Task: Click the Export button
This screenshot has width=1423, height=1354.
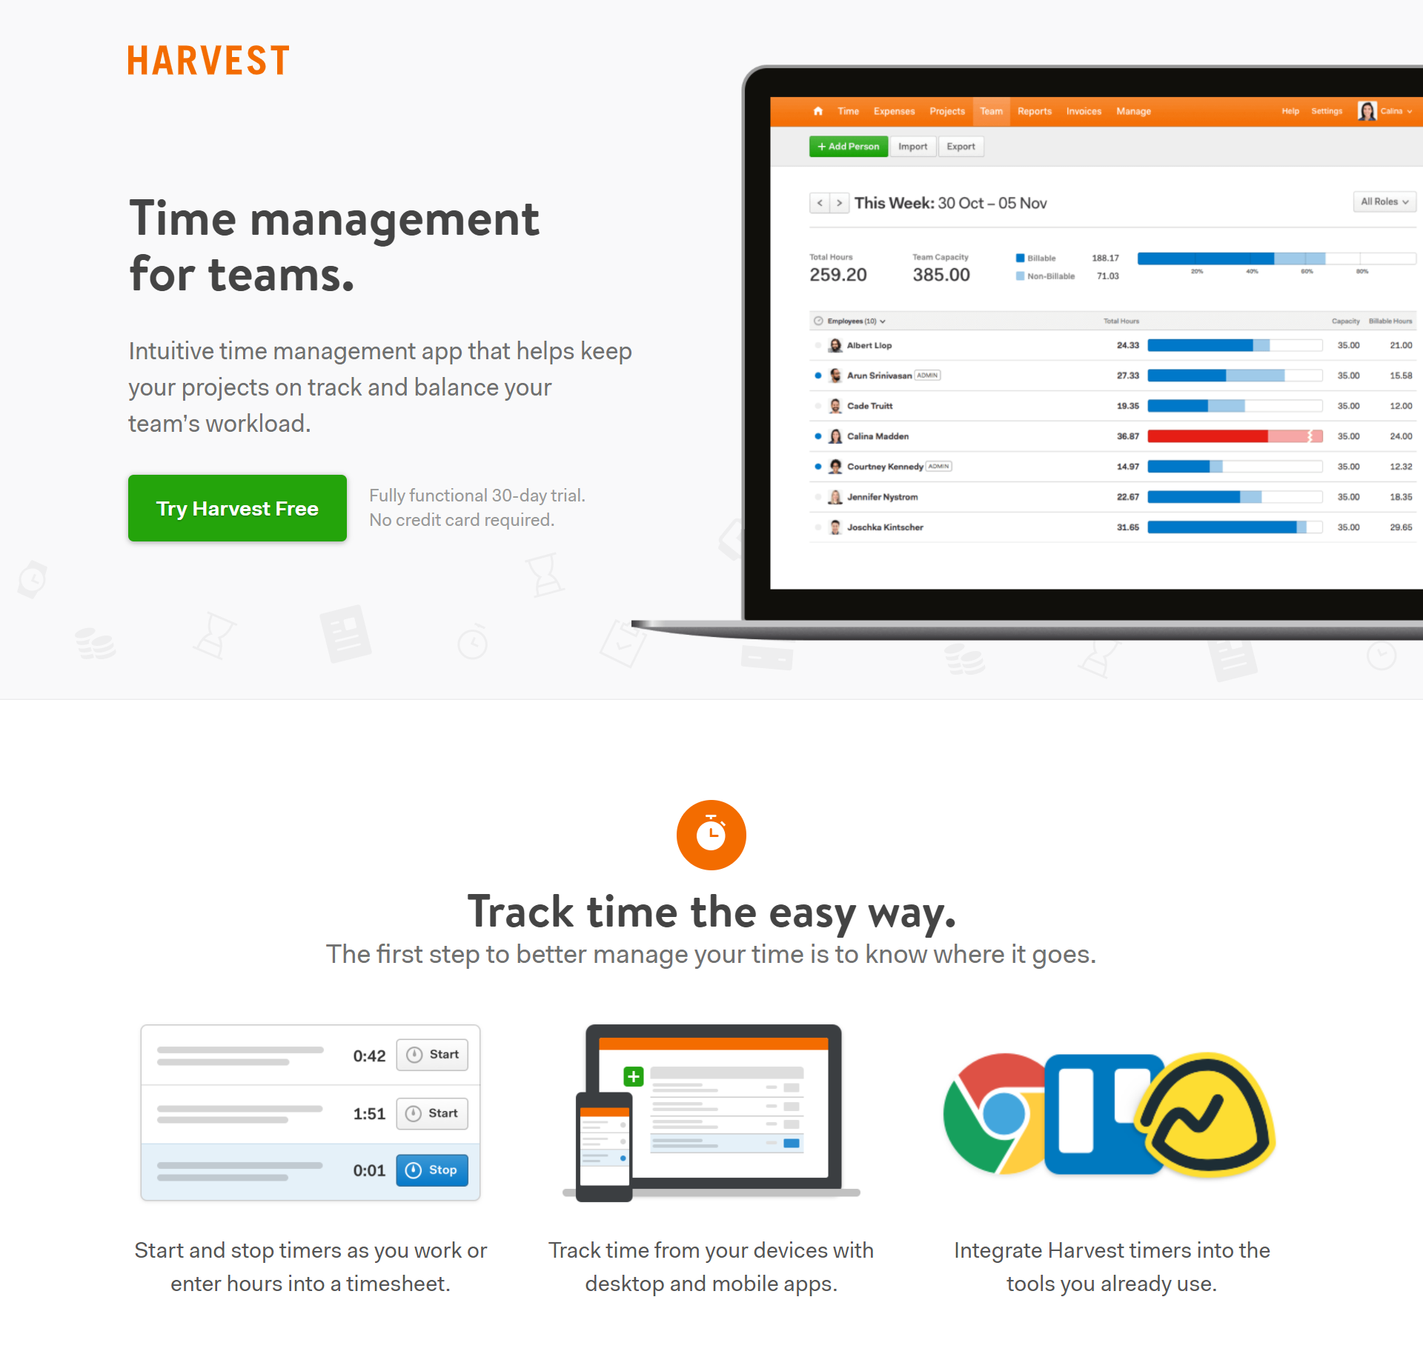Action: pos(964,146)
